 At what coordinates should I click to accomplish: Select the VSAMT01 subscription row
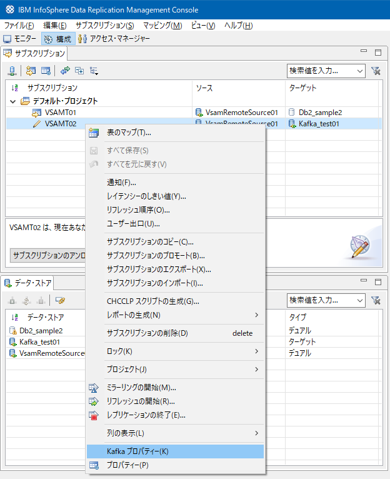[194, 113]
